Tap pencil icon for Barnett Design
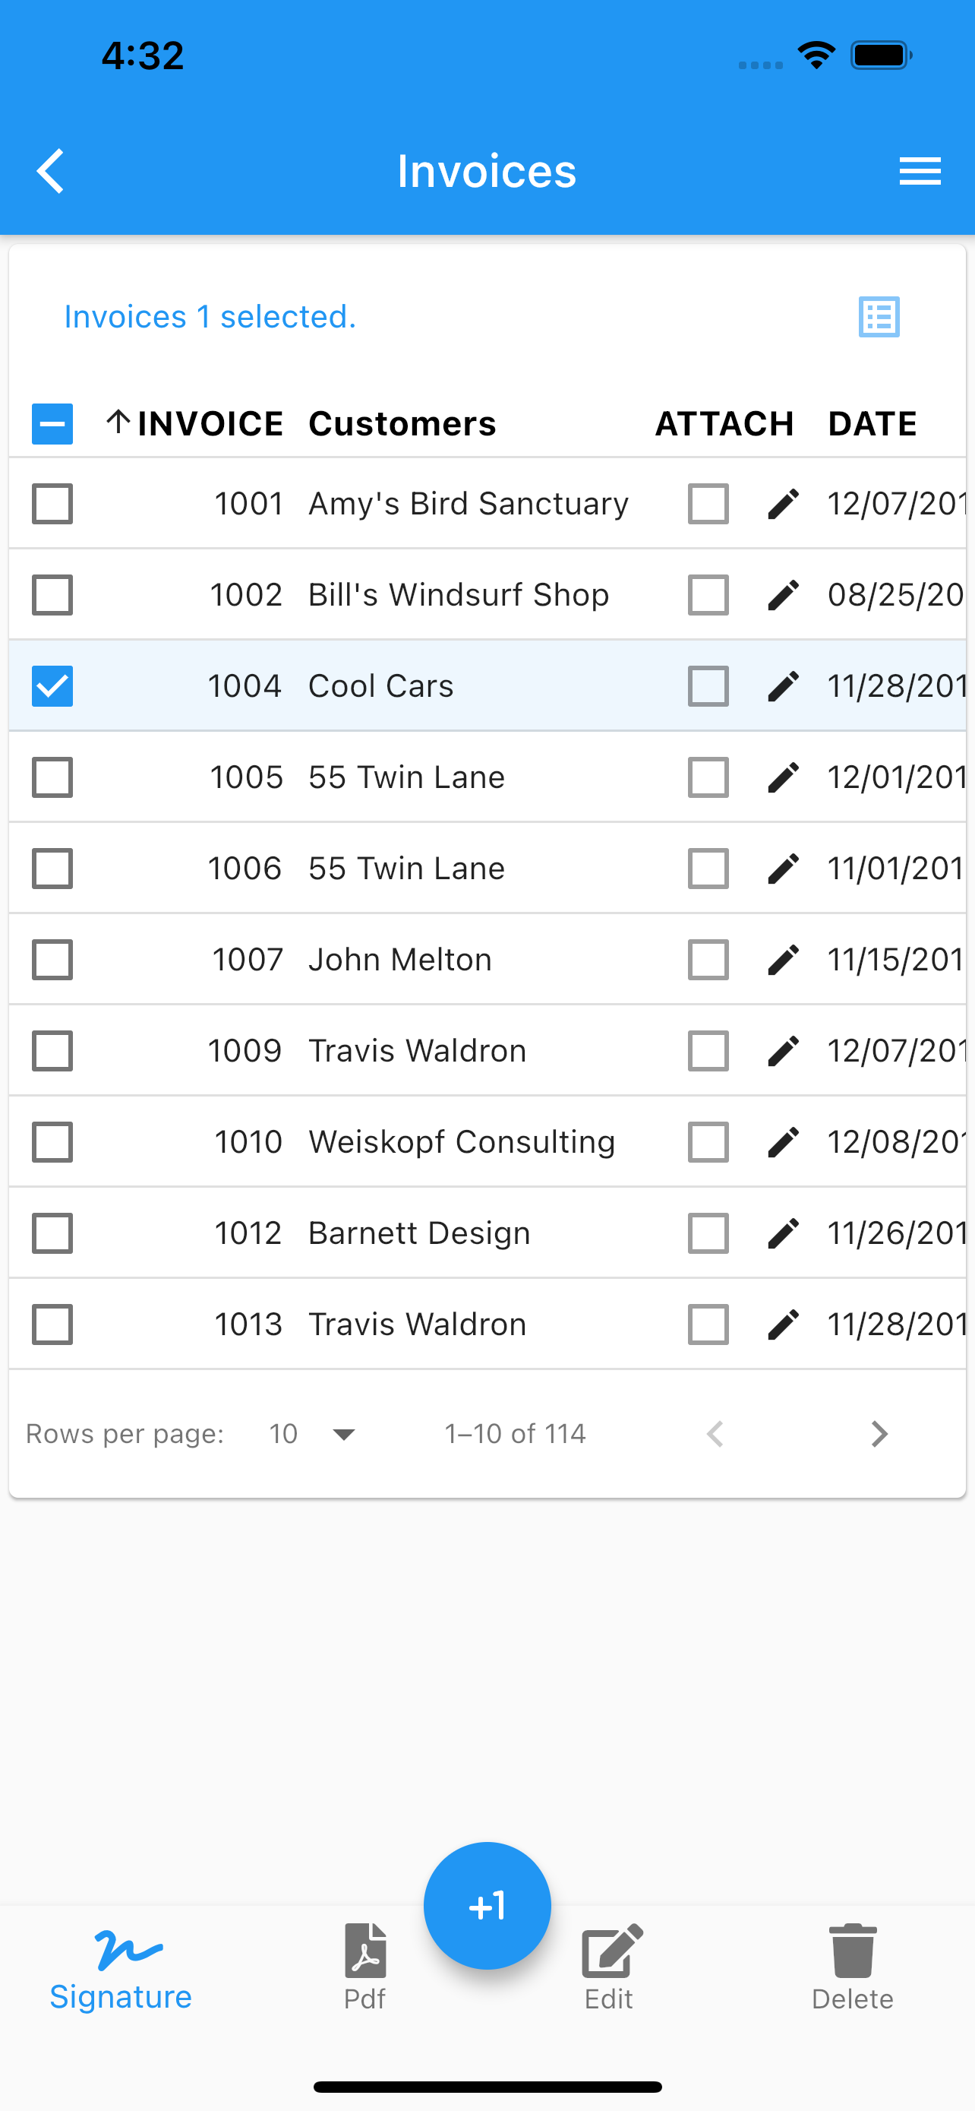This screenshot has width=975, height=2111. pos(783,1233)
